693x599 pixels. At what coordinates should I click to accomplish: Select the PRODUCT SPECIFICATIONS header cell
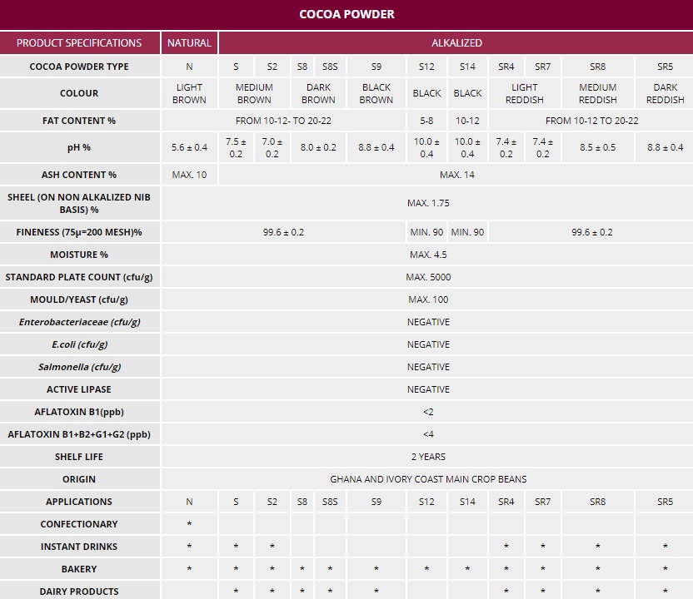(79, 42)
